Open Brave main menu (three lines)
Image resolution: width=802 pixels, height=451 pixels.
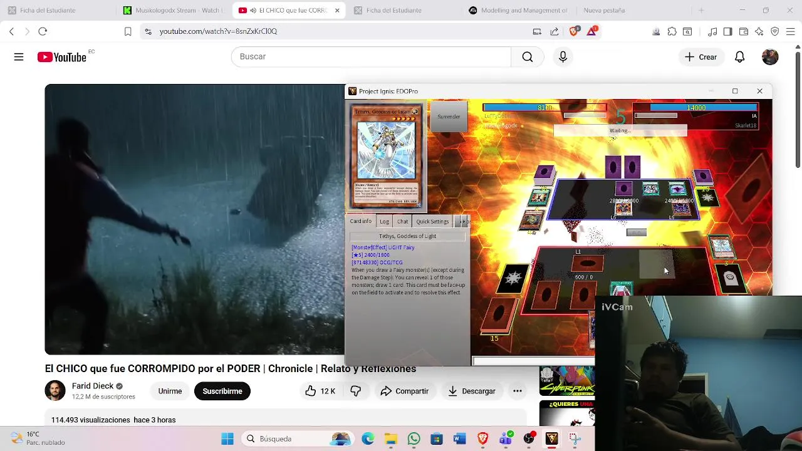[x=791, y=31]
